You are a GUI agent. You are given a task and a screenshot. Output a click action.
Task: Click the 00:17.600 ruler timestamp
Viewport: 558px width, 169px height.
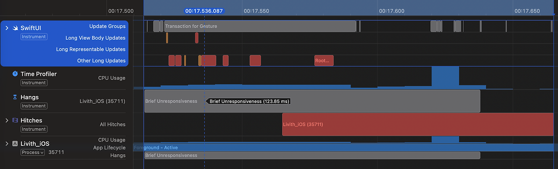tap(391, 11)
